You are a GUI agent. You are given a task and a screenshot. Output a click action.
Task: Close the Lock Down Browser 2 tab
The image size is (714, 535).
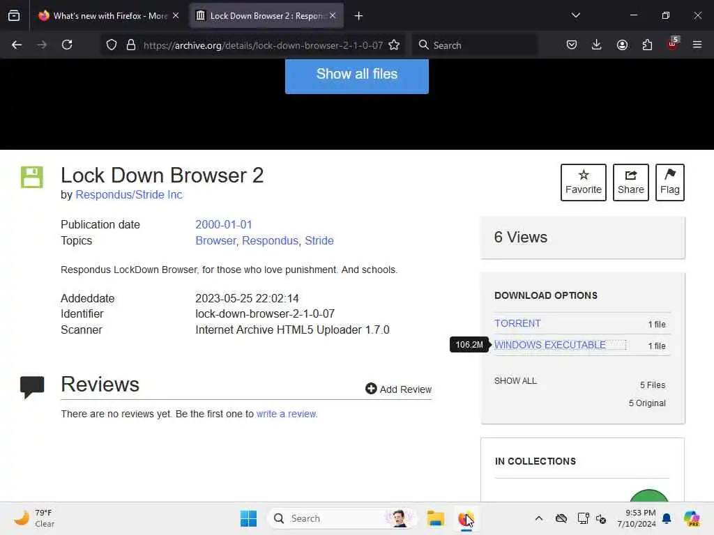click(333, 15)
